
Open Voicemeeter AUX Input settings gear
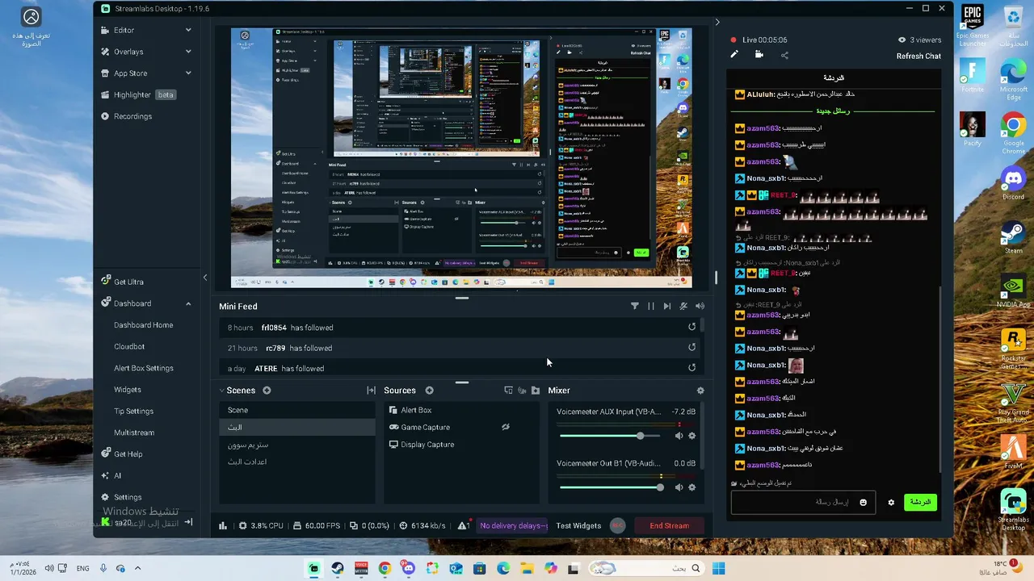click(x=691, y=436)
